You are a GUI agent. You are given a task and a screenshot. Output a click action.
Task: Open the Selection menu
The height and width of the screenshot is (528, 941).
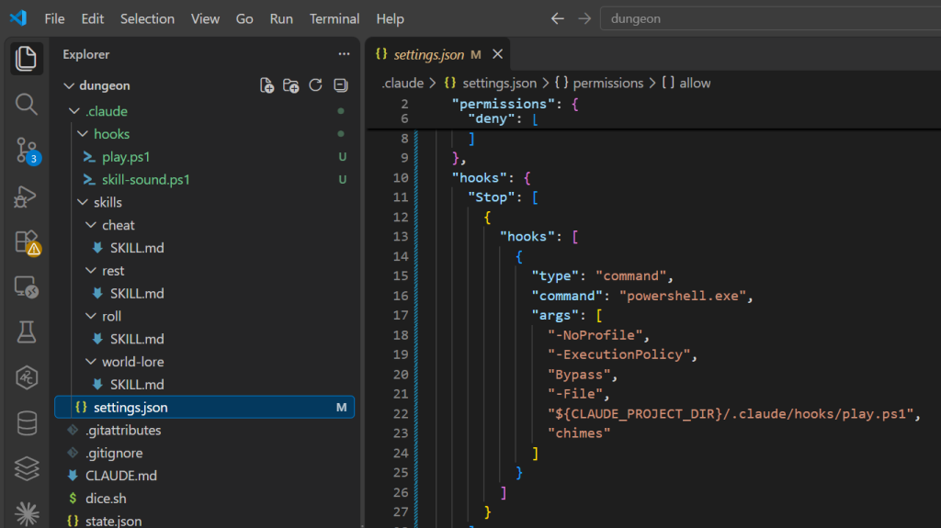click(147, 18)
